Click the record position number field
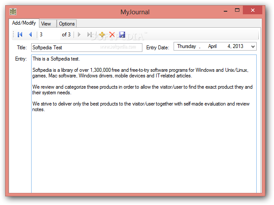 (x=49, y=35)
